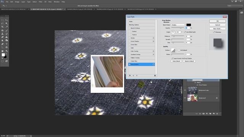Enable Outer Glow checkbox
This screenshot has width=244, height=137.
pyautogui.click(x=130, y=61)
